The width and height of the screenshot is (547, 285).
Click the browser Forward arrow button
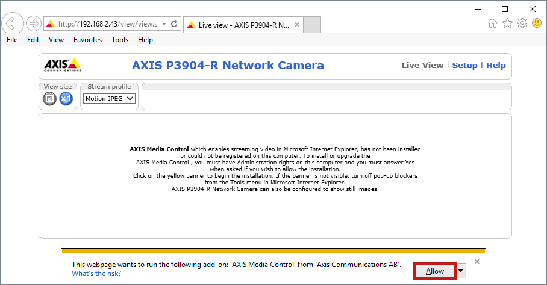33,24
